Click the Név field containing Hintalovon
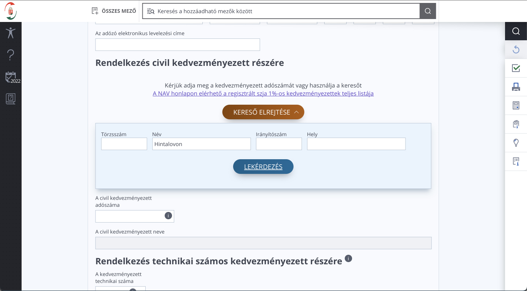 [x=201, y=144]
